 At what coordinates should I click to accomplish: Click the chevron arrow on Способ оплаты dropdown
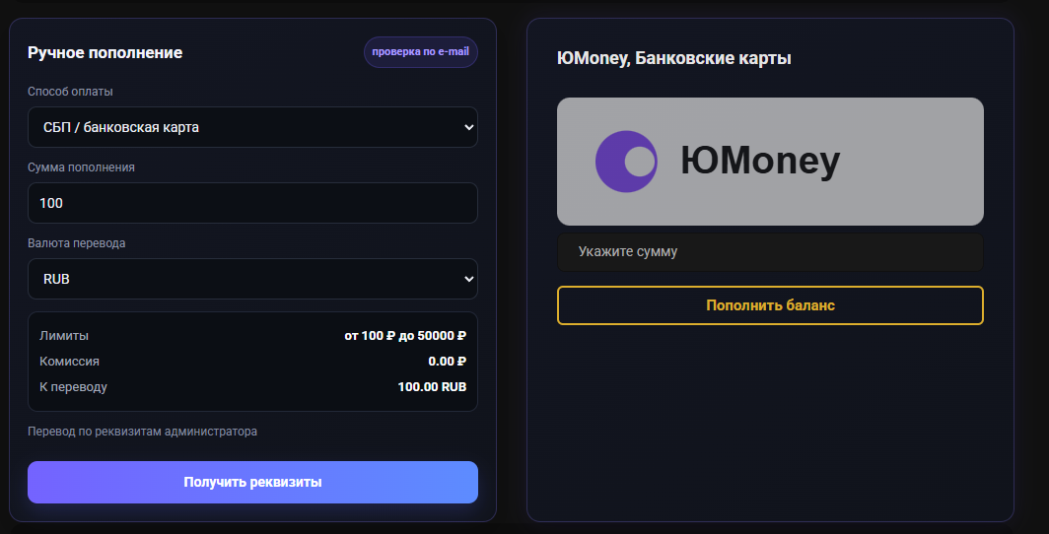pos(468,127)
